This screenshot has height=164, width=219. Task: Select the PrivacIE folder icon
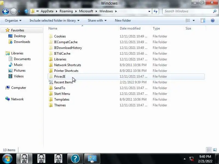click(x=51, y=77)
